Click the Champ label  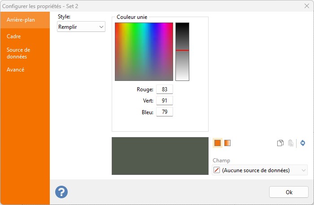click(221, 160)
